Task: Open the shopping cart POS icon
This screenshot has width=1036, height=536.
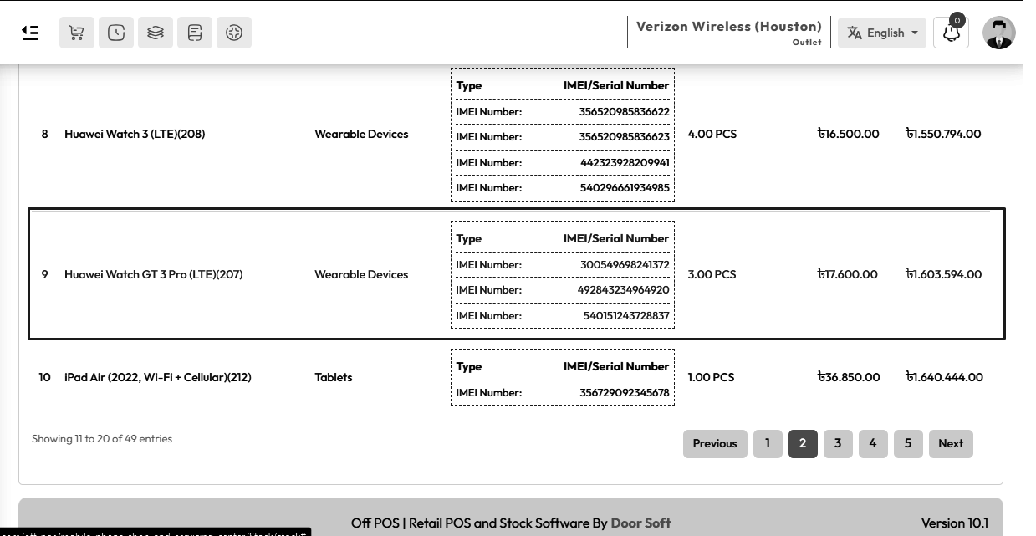Action: tap(77, 33)
